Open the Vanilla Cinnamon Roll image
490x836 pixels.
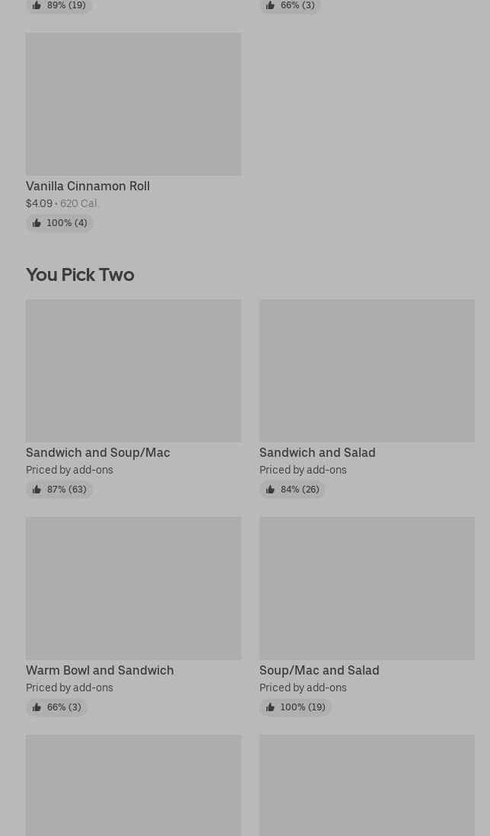click(133, 104)
